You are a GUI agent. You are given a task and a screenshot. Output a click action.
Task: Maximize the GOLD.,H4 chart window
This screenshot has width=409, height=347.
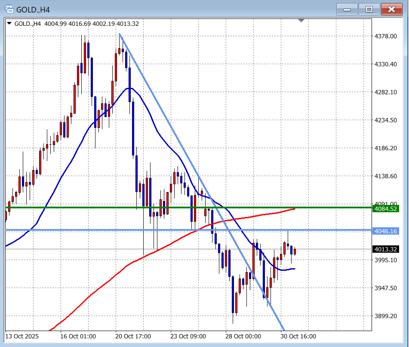(369, 9)
